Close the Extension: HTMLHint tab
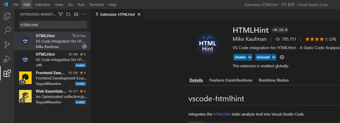 coord(139,14)
